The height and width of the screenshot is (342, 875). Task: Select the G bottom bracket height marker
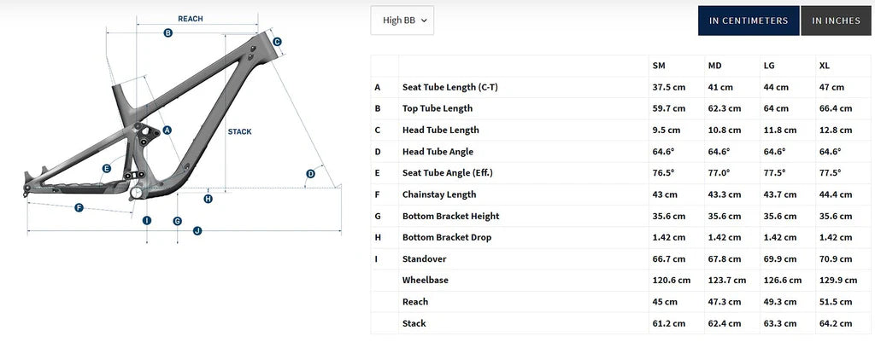[177, 221]
